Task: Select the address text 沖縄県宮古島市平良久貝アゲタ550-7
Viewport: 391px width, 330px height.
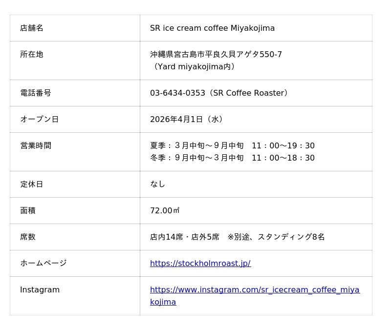Action: (216, 55)
